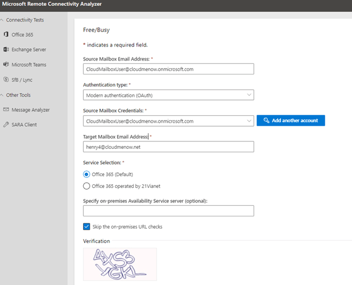Click the Office 365 sidebar icon
The image size is (352, 285).
pyautogui.click(x=6, y=35)
